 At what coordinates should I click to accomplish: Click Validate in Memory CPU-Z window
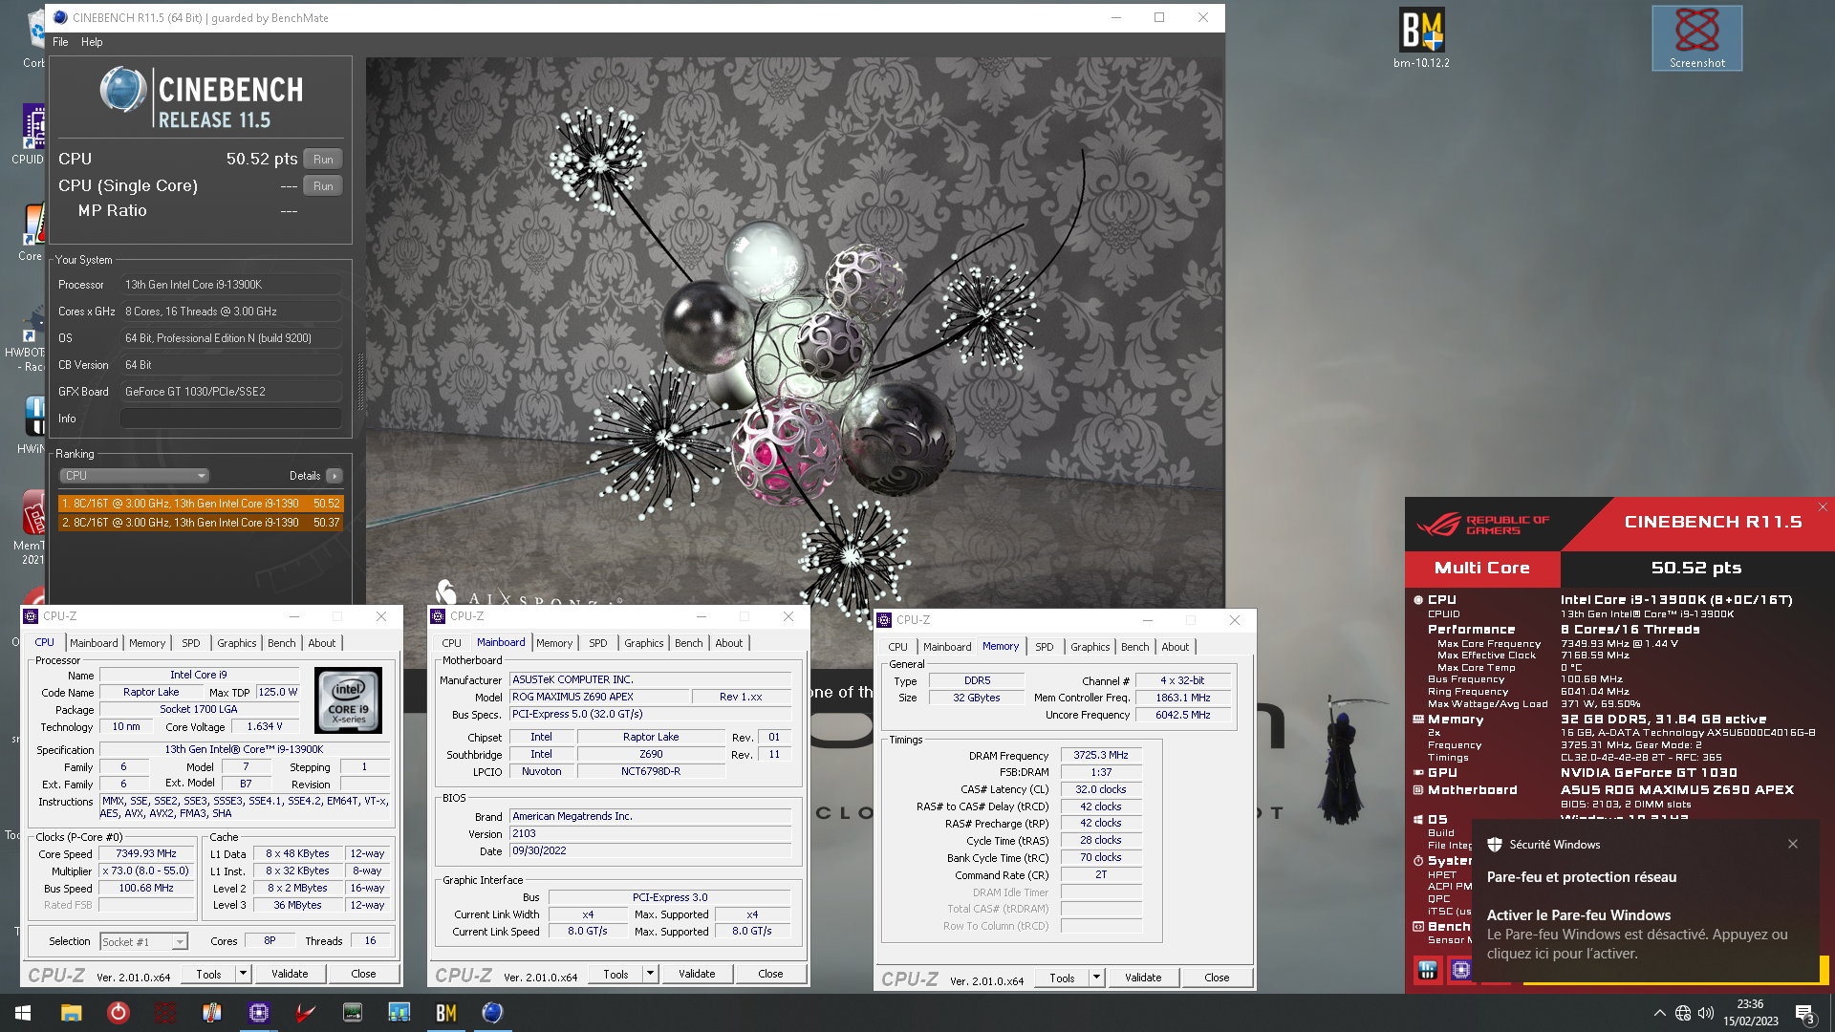pos(1143,978)
